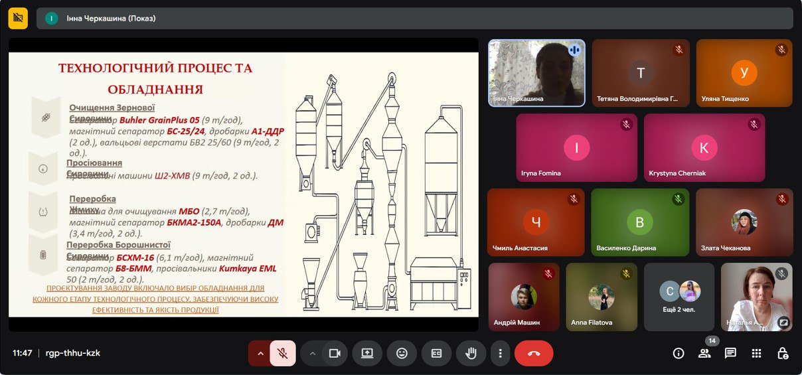The height and width of the screenshot is (375, 802).
Task: Start presenting your screen
Action: pyautogui.click(x=367, y=353)
